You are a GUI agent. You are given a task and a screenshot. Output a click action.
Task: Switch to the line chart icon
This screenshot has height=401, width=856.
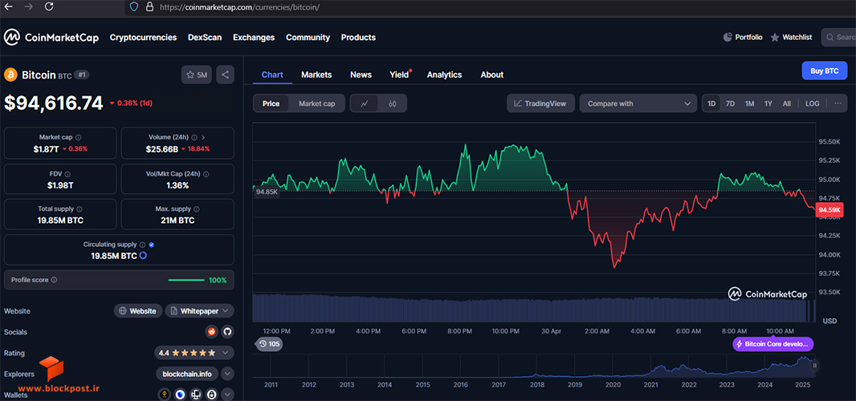tap(365, 103)
